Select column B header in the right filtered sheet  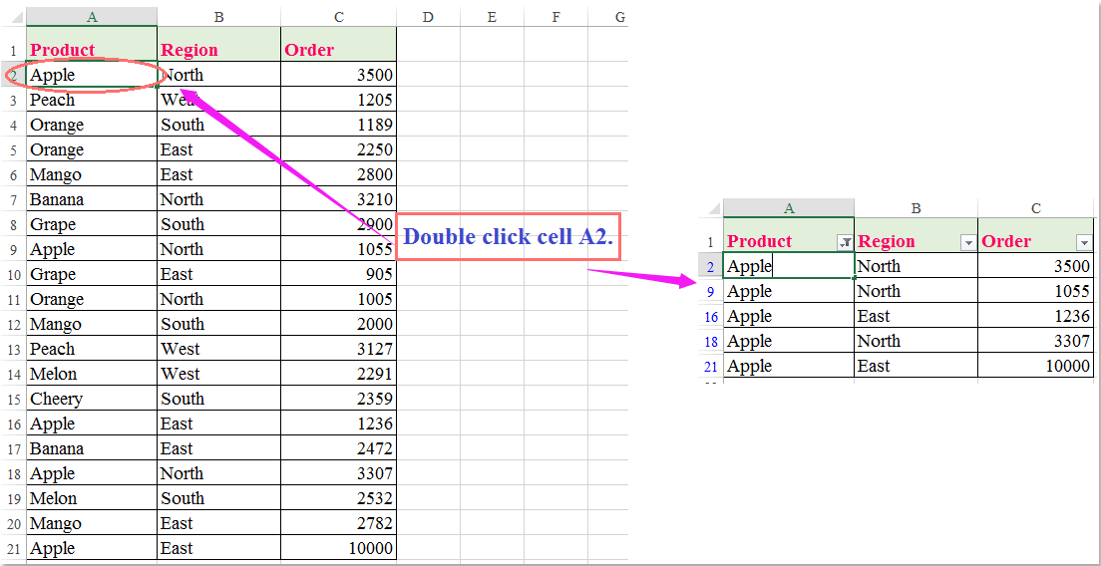pyautogui.click(x=916, y=208)
